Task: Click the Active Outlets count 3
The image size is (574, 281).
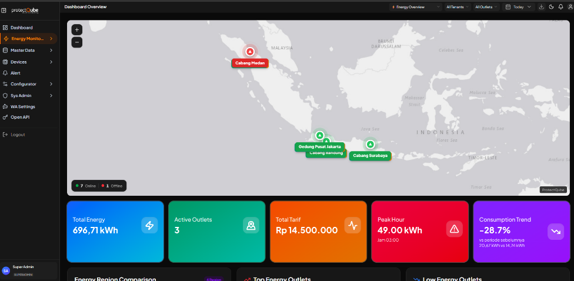Action: 177,230
